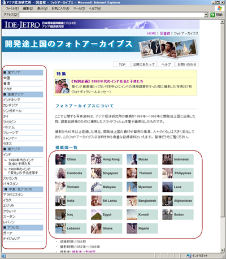226x259 pixels.
Task: Select 香港 in the sidebar
Action: [x=7, y=83]
